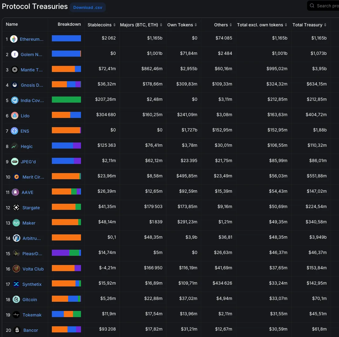Viewport: 339px width, 337px height.
Task: Click the India Covid logo icon
Action: 15,100
